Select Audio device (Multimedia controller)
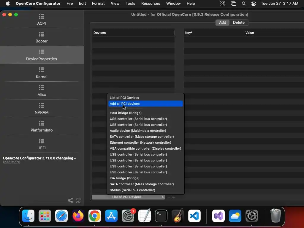The width and height of the screenshot is (304, 228). (x=145, y=131)
